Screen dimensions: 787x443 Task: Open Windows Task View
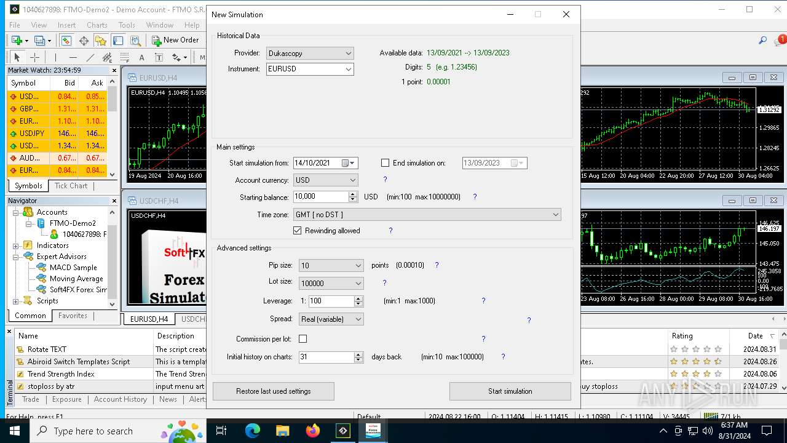pos(222,431)
